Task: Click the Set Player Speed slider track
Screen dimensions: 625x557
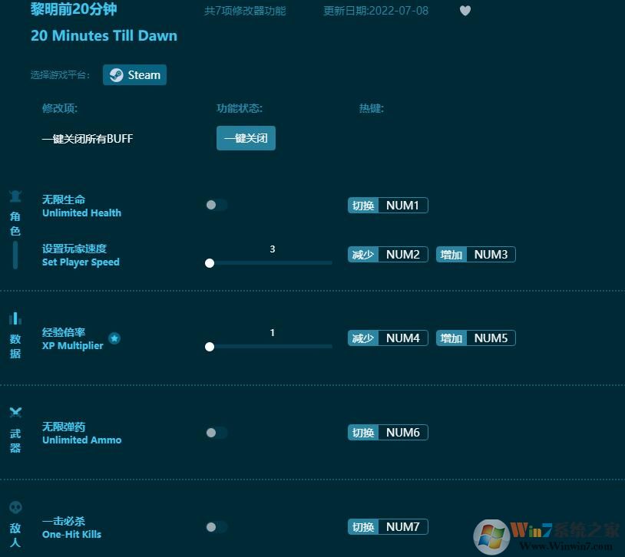Action: click(269, 263)
